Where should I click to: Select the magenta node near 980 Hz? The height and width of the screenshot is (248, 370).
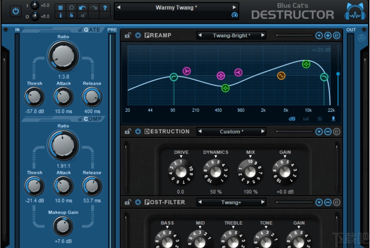[x=239, y=73]
